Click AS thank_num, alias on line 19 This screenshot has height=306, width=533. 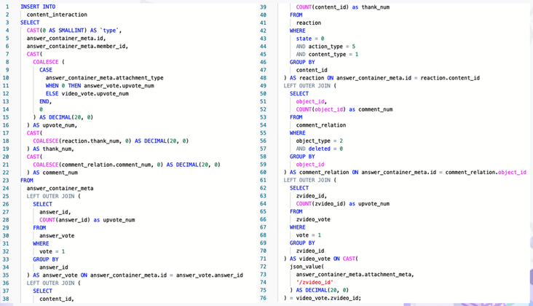pos(53,149)
